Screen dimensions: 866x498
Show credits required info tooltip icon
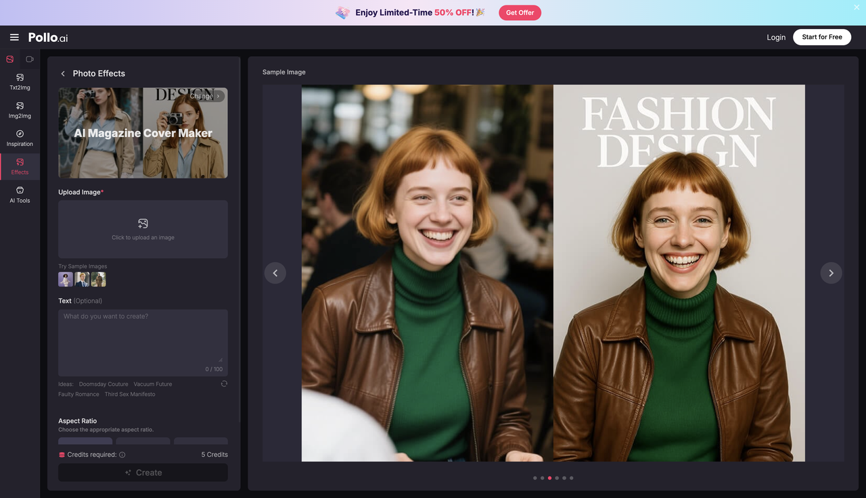[122, 455]
